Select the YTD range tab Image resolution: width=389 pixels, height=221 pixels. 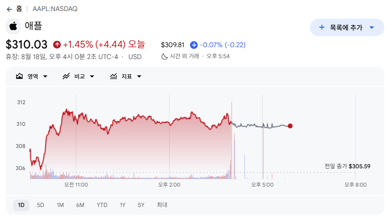(102, 205)
